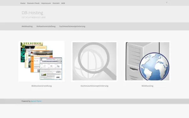Screen dimensions: 189x118
Task: Click the loading spinner icon top right
Action: [x=167, y=3]
